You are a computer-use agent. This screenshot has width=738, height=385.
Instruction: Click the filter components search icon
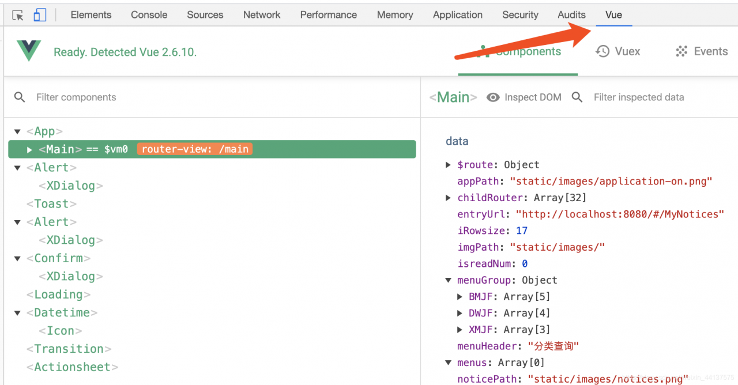click(20, 97)
